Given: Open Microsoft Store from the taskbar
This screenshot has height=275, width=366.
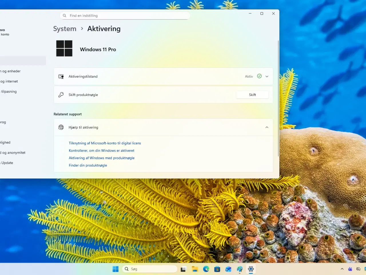Looking at the screenshot, I should (217, 269).
